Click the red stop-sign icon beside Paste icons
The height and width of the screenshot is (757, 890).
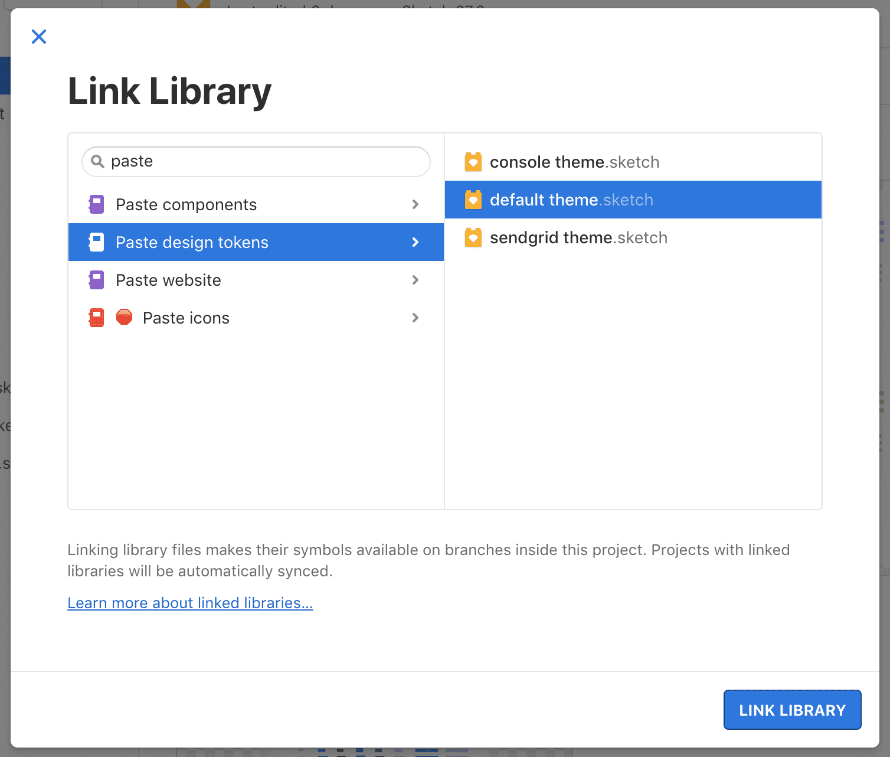(124, 318)
